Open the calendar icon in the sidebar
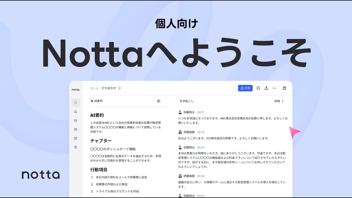This screenshot has width=352, height=198. [x=76, y=129]
